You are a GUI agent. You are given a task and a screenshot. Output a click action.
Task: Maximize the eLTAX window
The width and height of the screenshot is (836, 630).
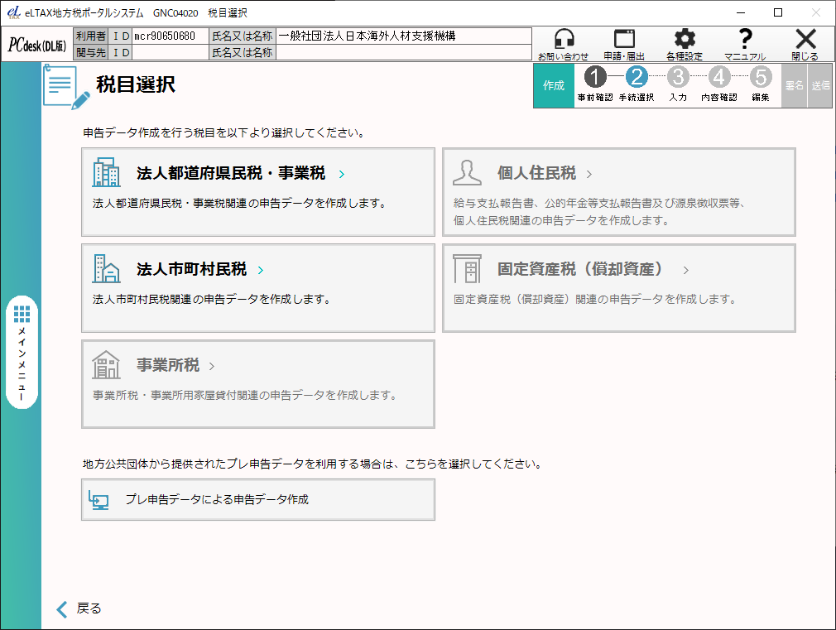point(778,12)
